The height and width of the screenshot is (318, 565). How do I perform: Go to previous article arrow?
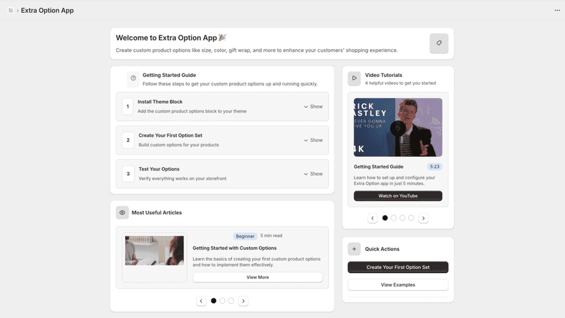201,301
